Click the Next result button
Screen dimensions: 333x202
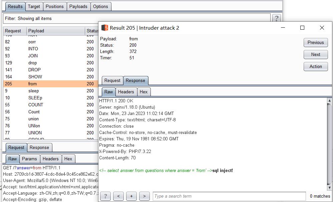tap(315, 54)
